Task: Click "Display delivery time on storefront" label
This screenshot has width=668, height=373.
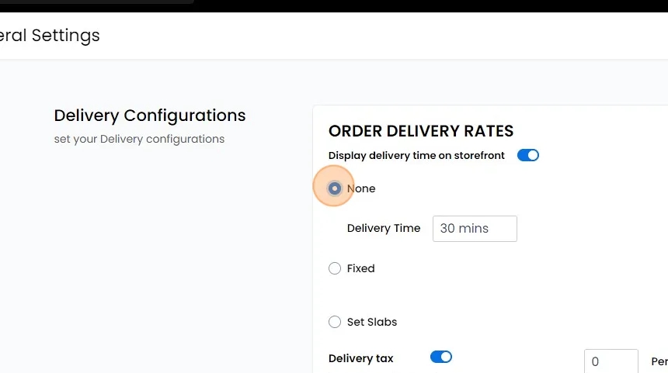Action: pos(416,155)
